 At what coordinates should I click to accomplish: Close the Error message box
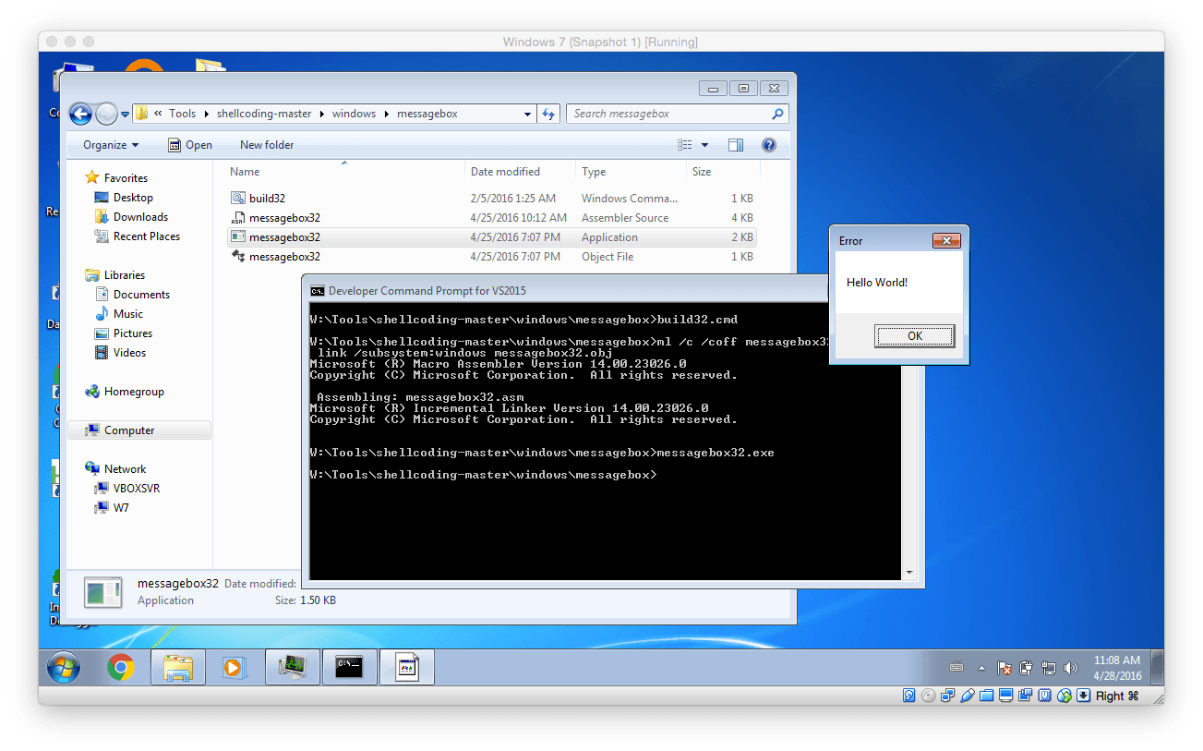tap(946, 241)
